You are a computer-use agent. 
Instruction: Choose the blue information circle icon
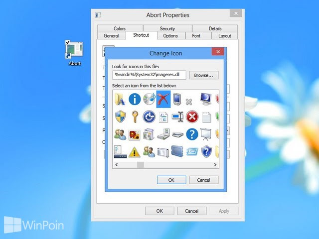(135, 99)
